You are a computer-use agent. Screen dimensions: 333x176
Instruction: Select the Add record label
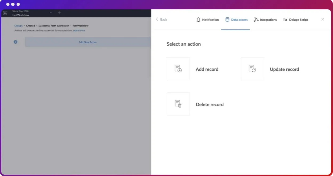[207, 69]
